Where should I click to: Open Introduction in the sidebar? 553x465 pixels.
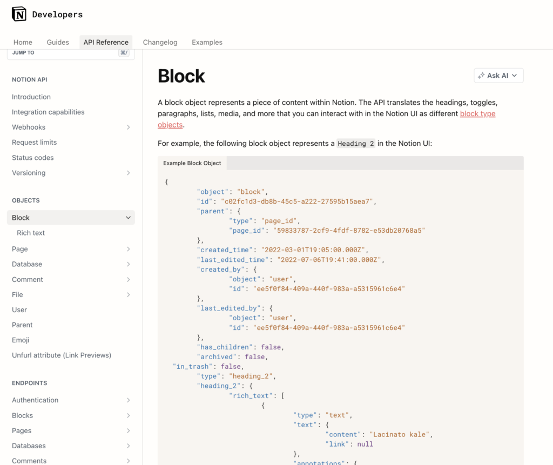[x=31, y=97]
